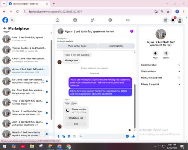Screen dimensions: 188x150
Task: Open a new browser tab
Action: pyautogui.click(x=54, y=4)
